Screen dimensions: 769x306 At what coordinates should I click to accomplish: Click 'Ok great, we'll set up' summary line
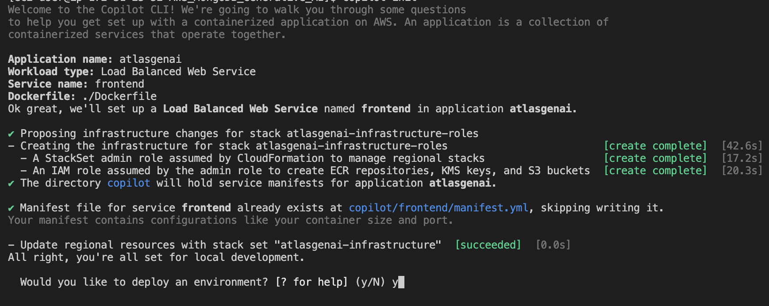[292, 109]
